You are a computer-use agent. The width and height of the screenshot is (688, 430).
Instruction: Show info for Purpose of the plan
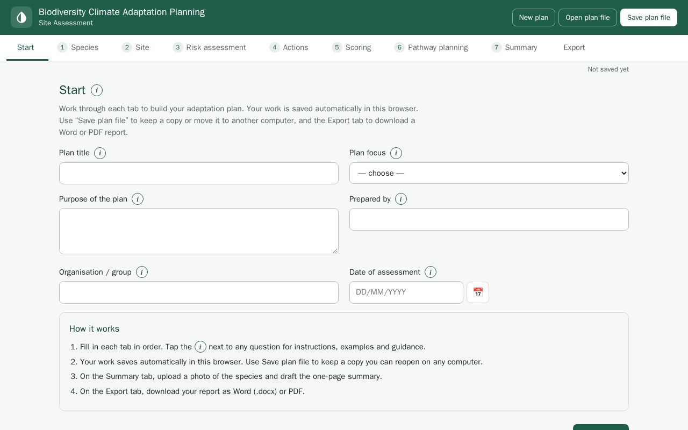pyautogui.click(x=138, y=199)
